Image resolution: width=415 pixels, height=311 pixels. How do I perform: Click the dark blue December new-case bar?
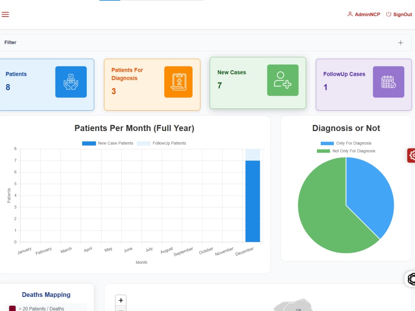click(x=252, y=201)
